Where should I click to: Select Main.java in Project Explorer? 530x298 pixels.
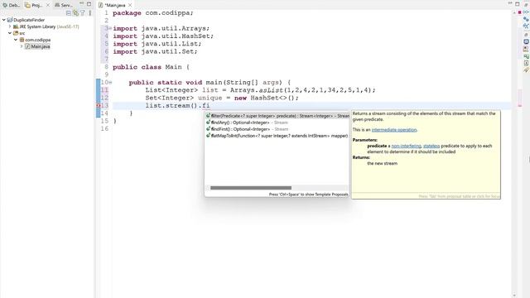pos(41,46)
